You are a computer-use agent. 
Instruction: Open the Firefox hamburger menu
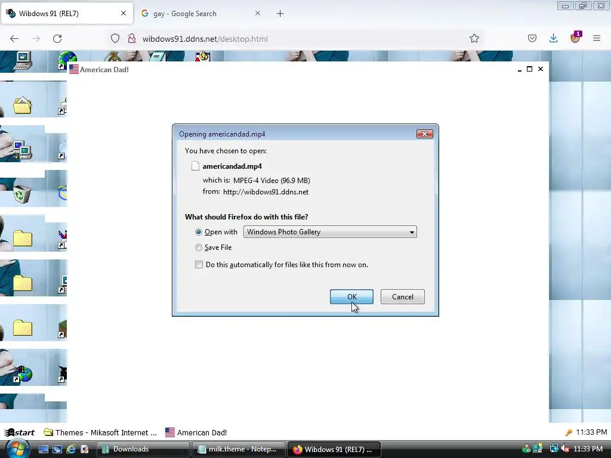tap(597, 38)
